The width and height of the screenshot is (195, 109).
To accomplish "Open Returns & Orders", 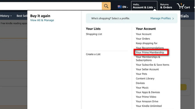I will point(166,6).
